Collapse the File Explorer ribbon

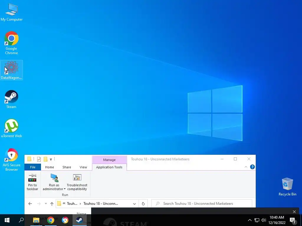(246, 167)
